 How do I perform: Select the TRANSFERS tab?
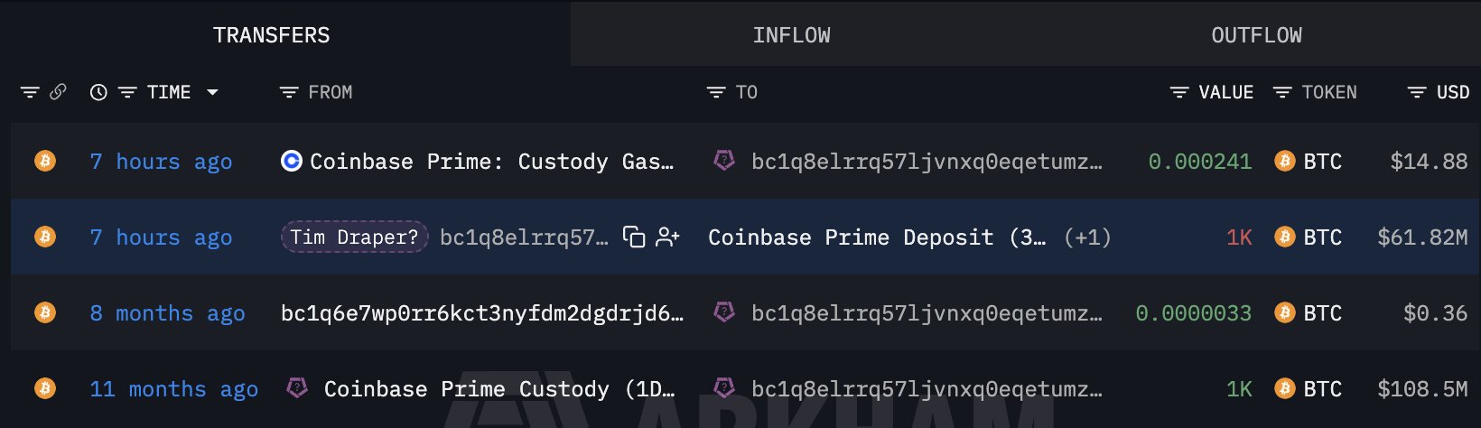pos(272,34)
